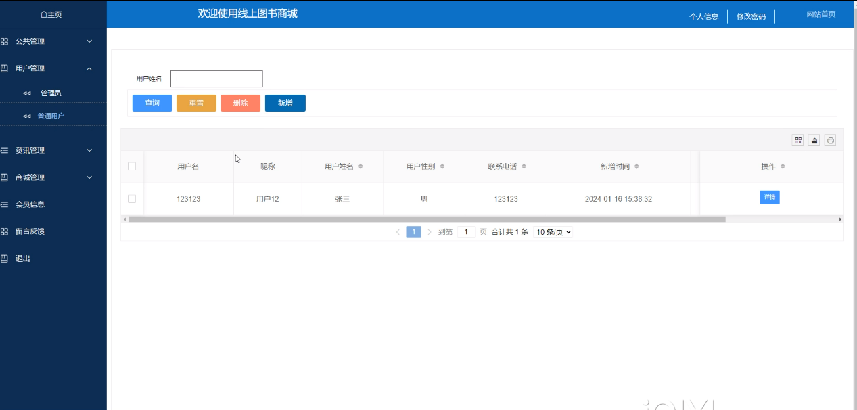The height and width of the screenshot is (410, 857).
Task: Click the 昵称 column header
Action: point(268,166)
